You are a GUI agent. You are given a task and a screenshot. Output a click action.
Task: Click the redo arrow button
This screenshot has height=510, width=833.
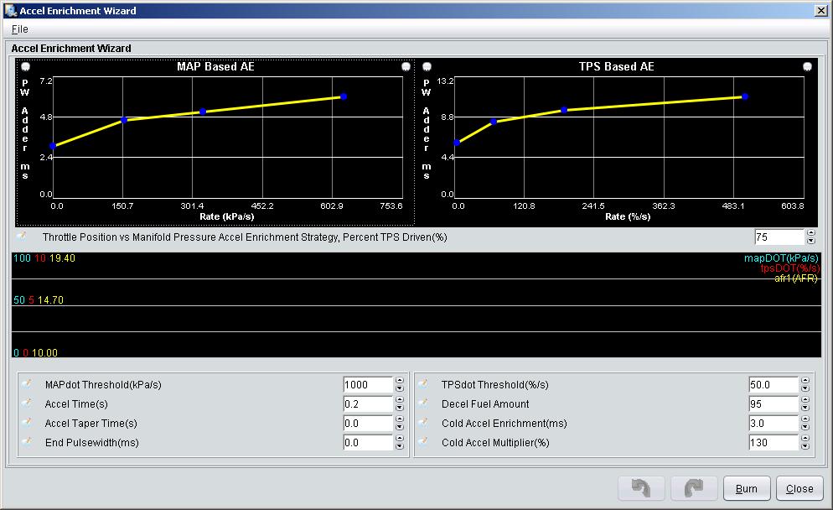[694, 488]
